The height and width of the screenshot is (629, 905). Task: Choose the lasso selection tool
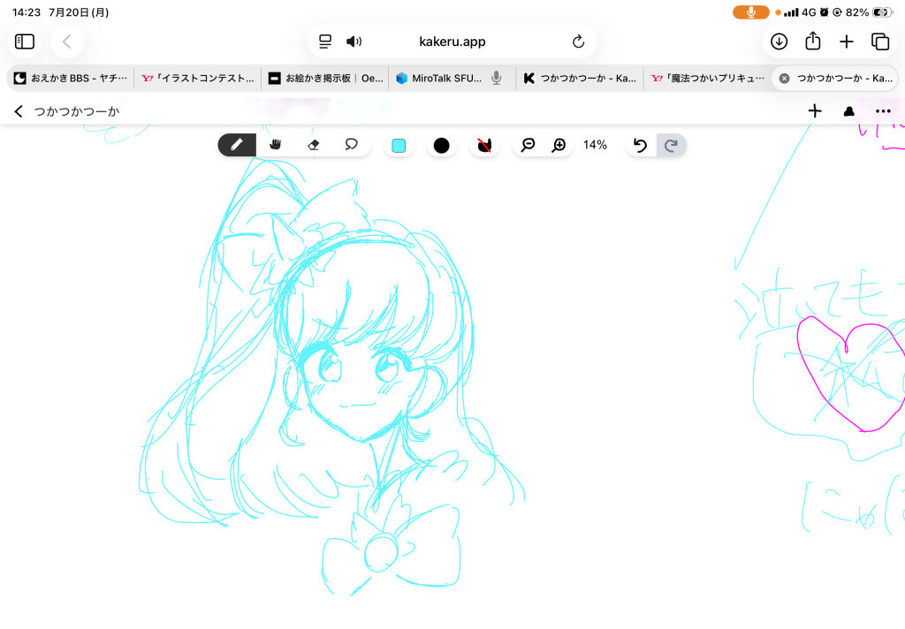coord(351,145)
